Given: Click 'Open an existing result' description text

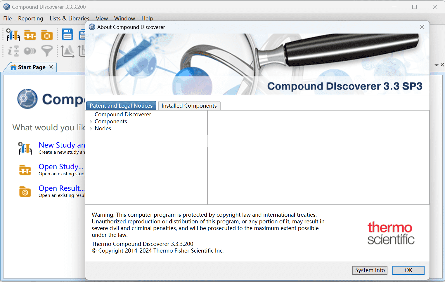Looking at the screenshot, I should (x=62, y=195).
